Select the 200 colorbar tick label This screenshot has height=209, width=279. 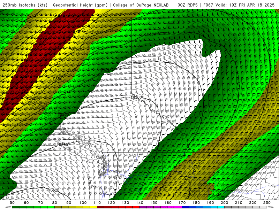pyautogui.click(x=225, y=203)
